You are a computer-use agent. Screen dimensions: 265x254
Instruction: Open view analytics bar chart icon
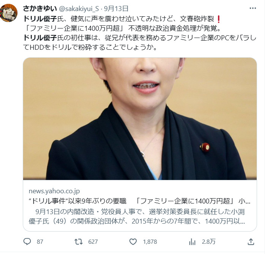192,242
